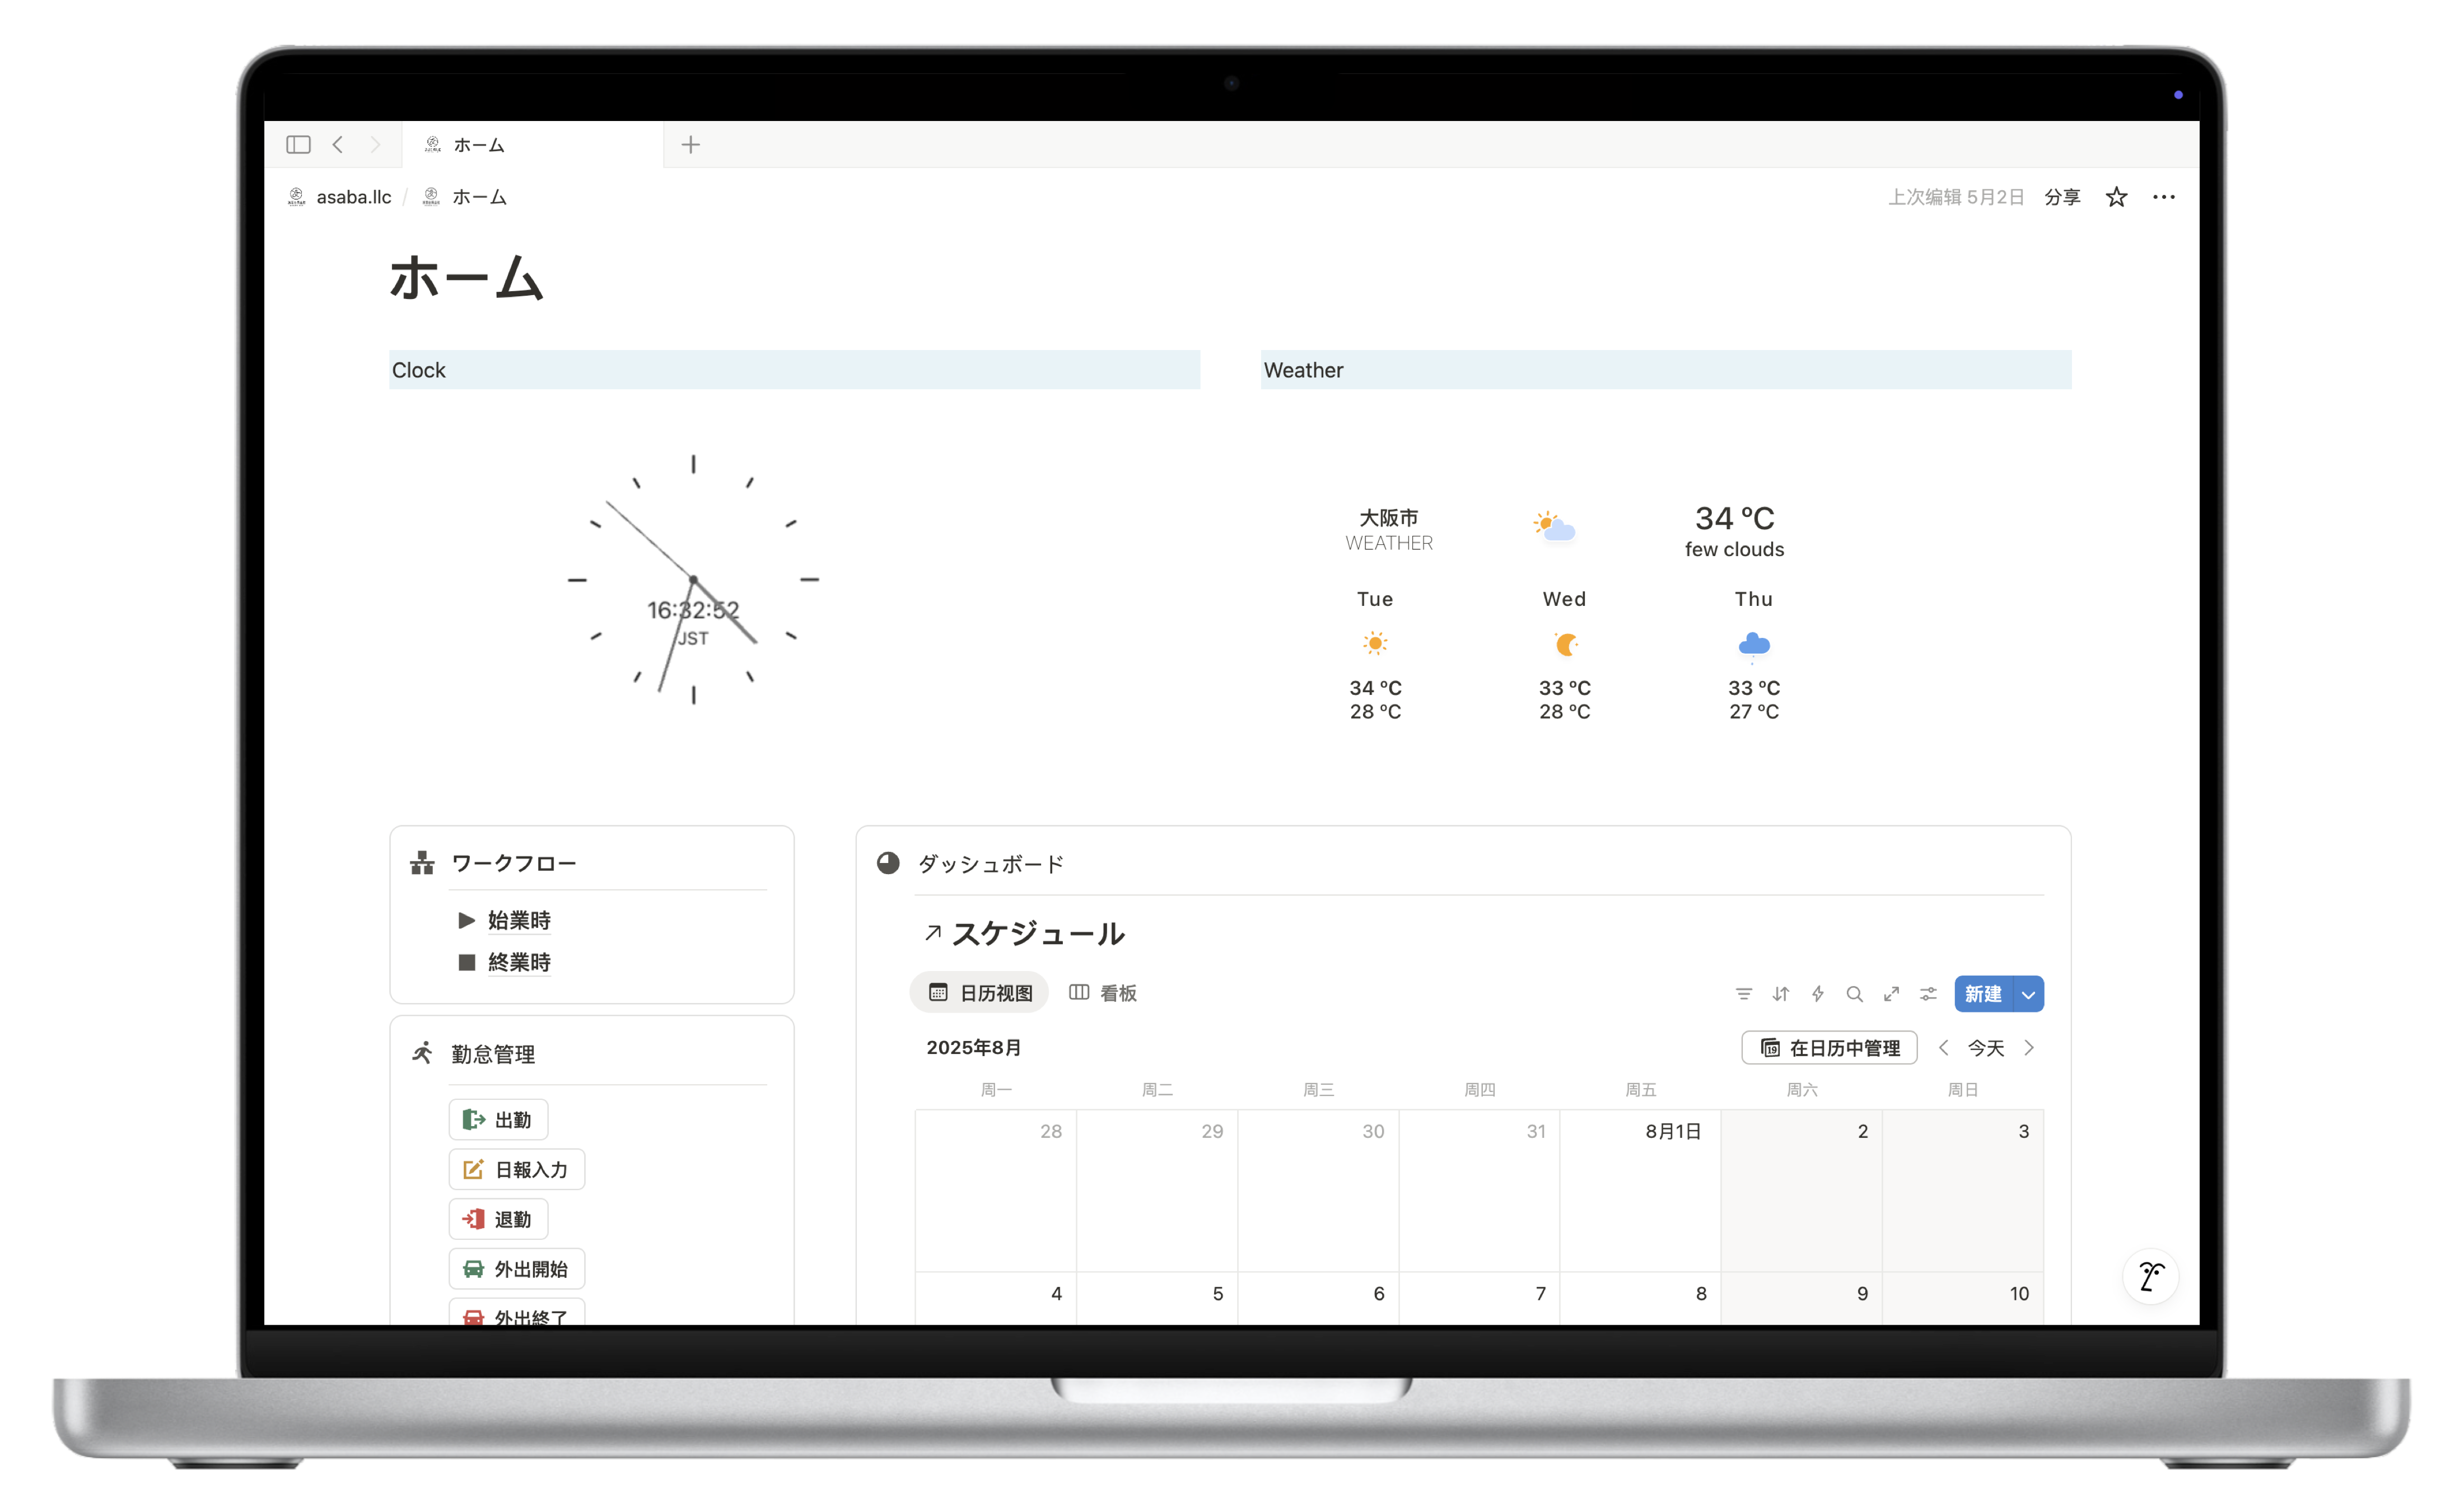This screenshot has width=2464, height=1512.
Task: Click the 新建 new button
Action: pyautogui.click(x=1984, y=994)
